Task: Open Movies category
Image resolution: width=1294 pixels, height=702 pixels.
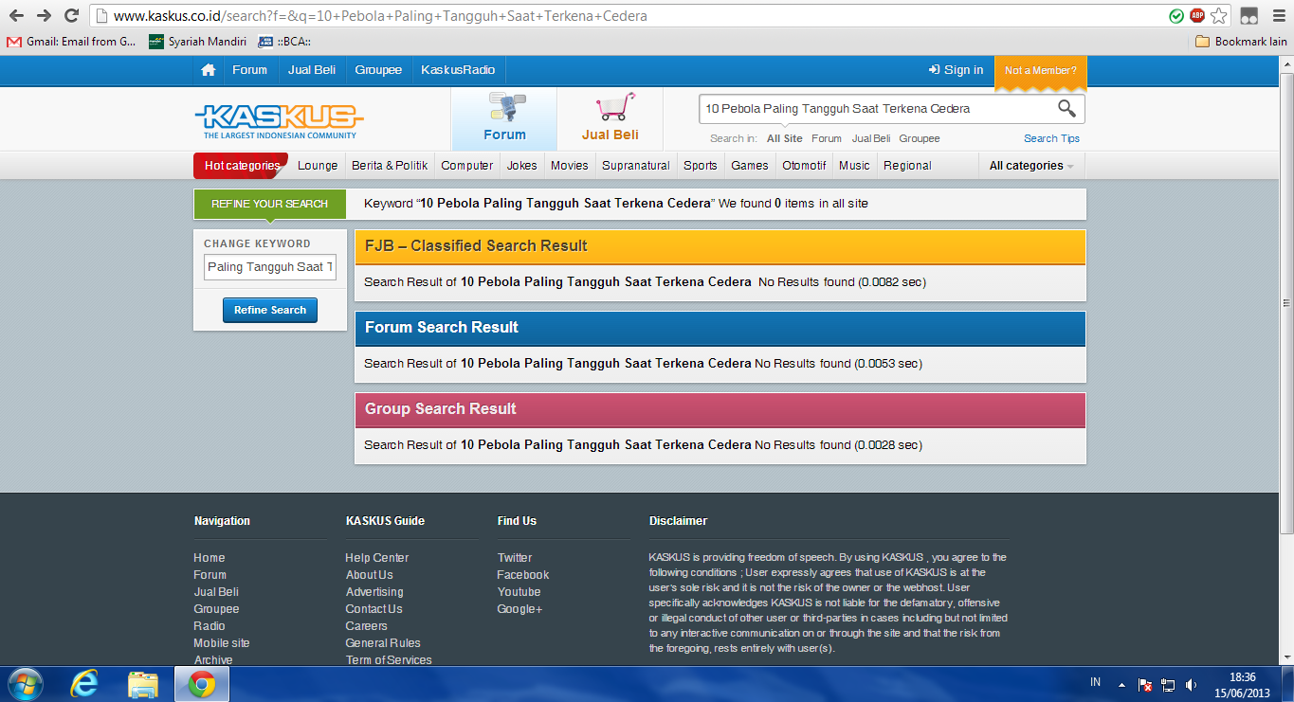Action: coord(570,166)
